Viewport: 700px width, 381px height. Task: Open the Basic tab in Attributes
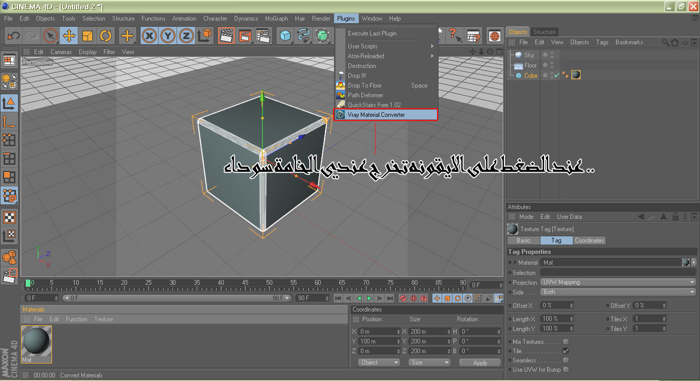(523, 240)
